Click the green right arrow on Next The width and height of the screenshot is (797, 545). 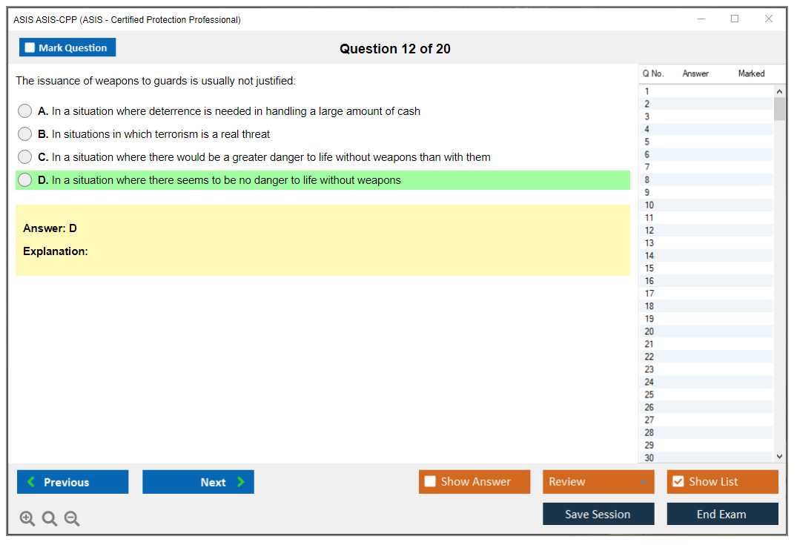point(241,482)
